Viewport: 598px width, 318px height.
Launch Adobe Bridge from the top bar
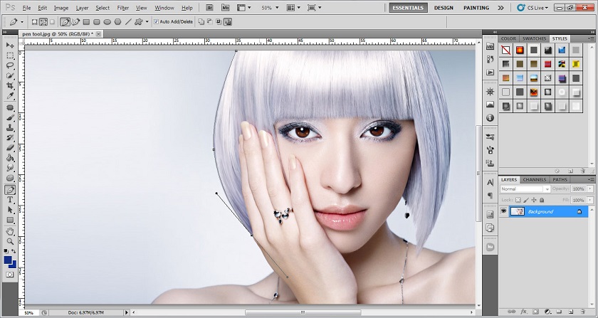212,8
